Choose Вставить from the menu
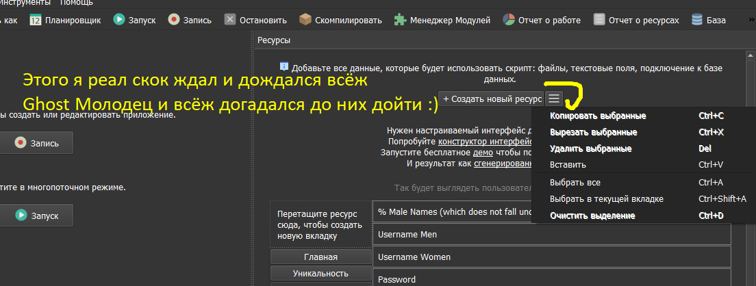756x286 pixels. click(x=643, y=165)
